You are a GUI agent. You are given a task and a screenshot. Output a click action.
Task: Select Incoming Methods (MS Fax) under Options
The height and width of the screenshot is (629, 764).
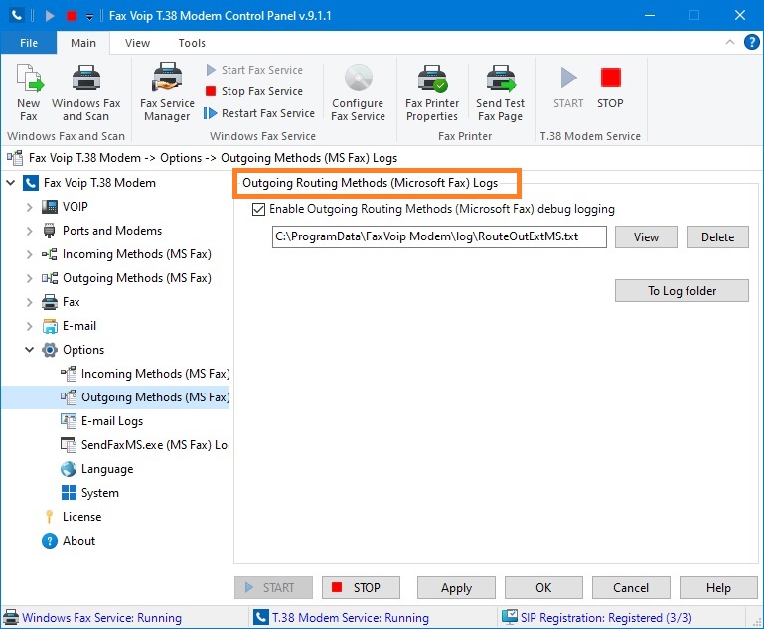(x=145, y=374)
